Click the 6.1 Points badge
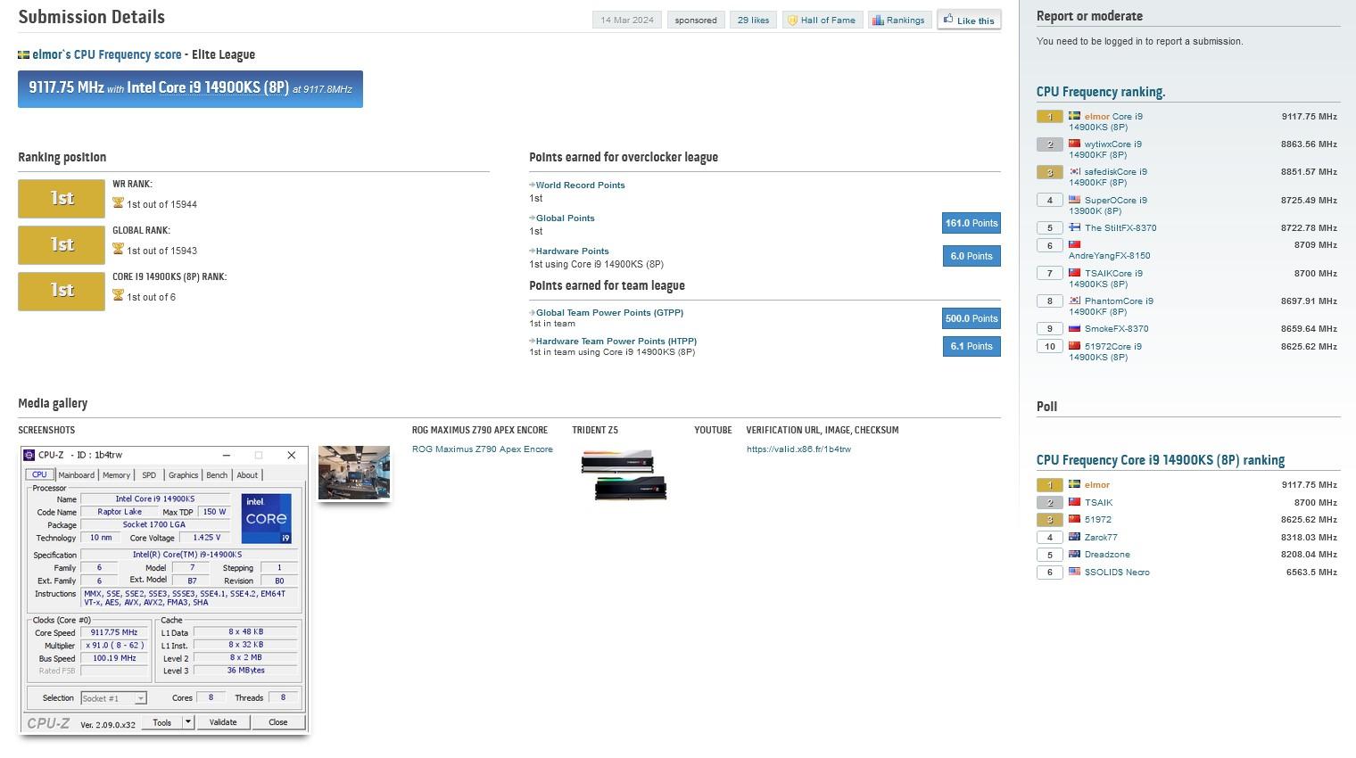The height and width of the screenshot is (758, 1356). tap(972, 346)
